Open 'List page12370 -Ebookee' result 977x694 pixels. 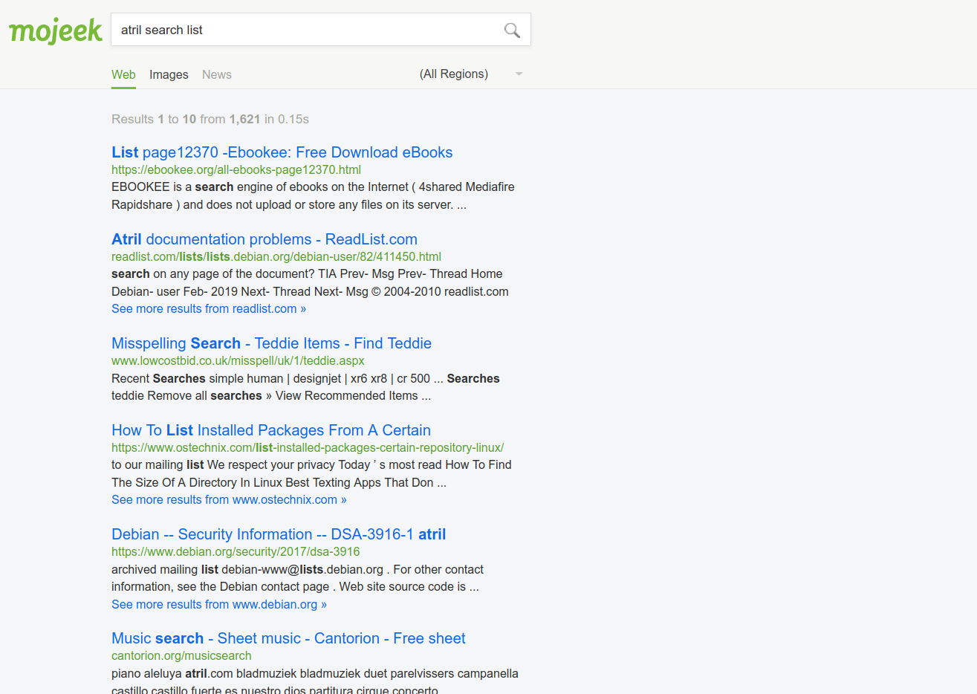click(x=282, y=152)
